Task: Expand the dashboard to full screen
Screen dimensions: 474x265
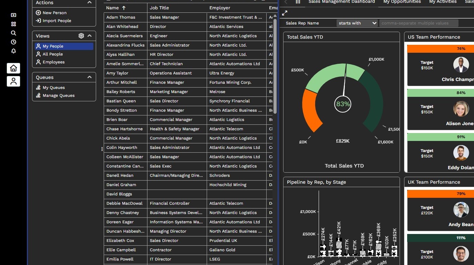Action: (285, 13)
